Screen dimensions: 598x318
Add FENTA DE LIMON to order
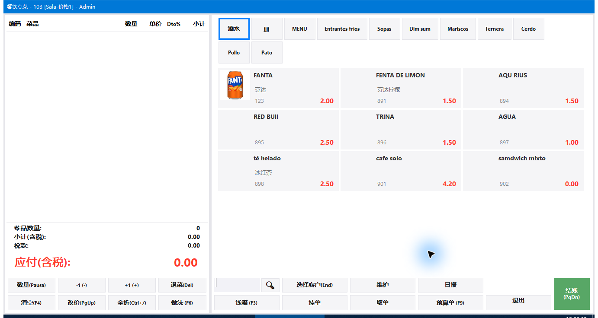pos(401,88)
